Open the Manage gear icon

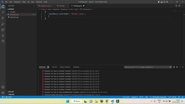[3, 93]
